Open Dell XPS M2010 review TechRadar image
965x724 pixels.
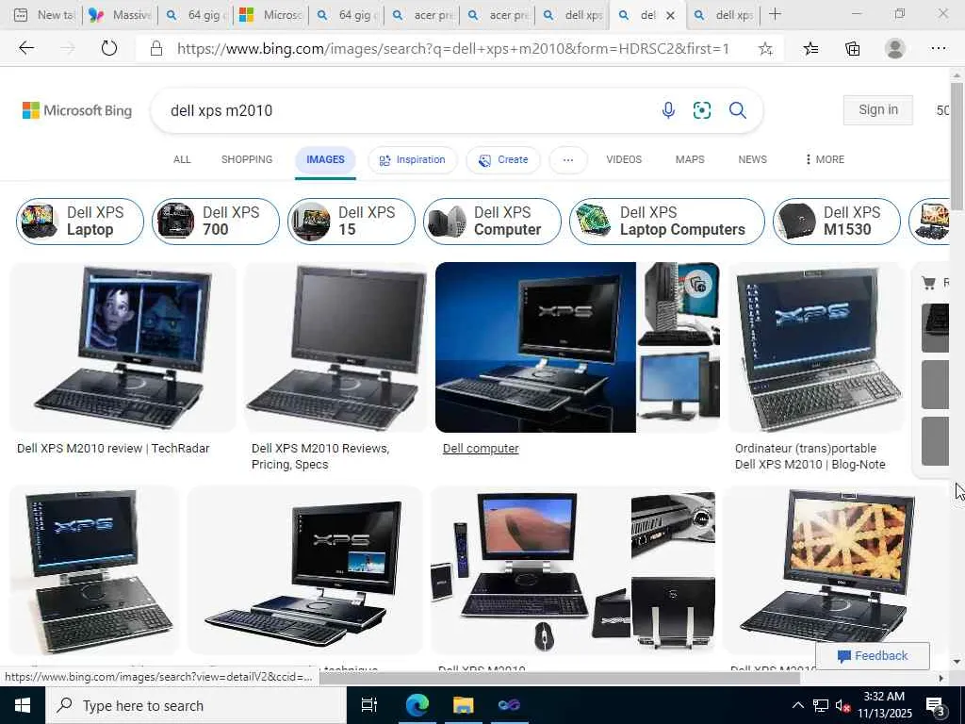tap(123, 348)
